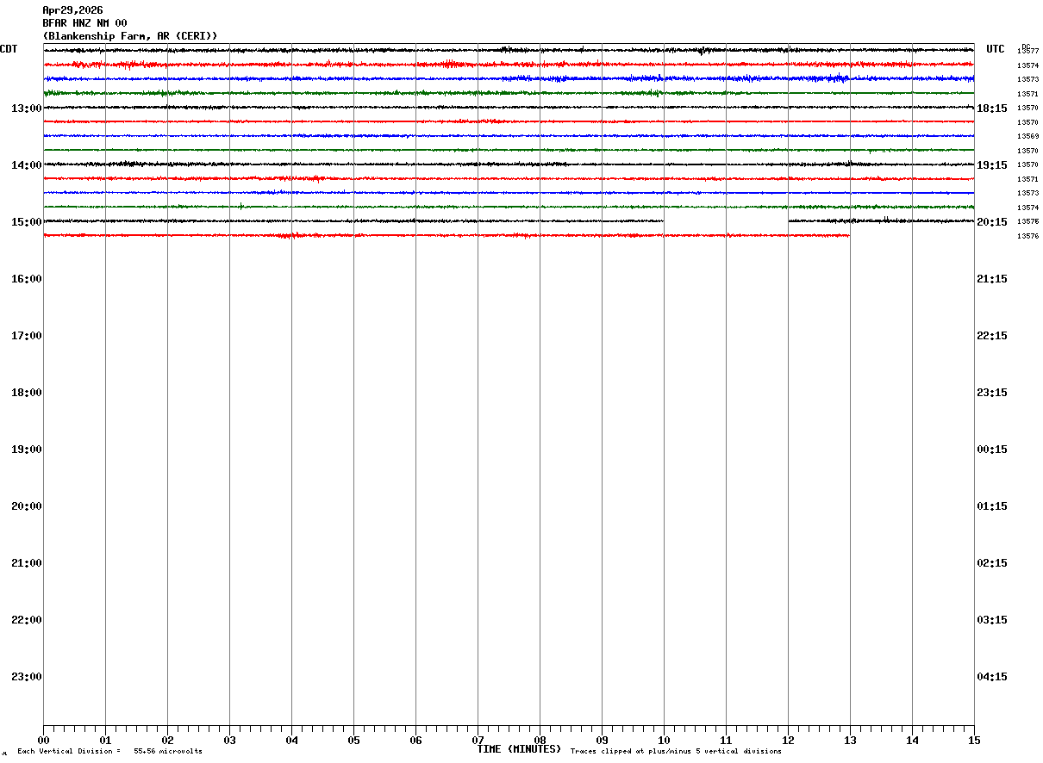Screen dimensions: 1043x763
Task: Select DC value 13570 beside 19:15 UTC
Action: [x=1028, y=165]
